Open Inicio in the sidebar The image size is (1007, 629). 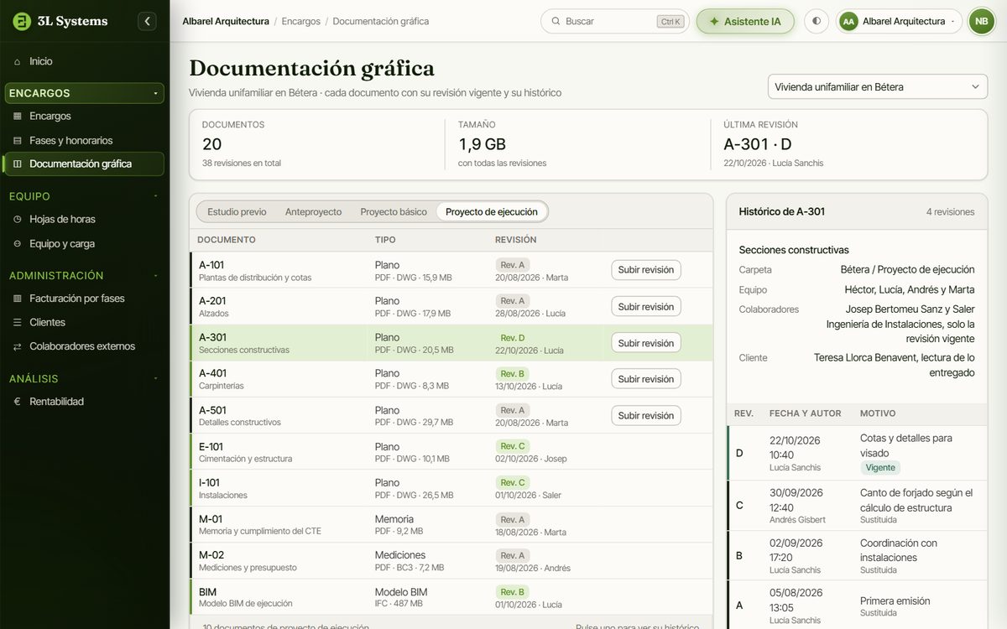pos(84,61)
